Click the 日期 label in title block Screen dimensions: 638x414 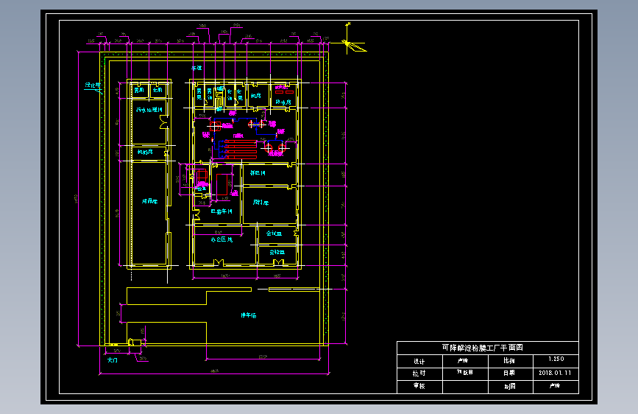(509, 373)
